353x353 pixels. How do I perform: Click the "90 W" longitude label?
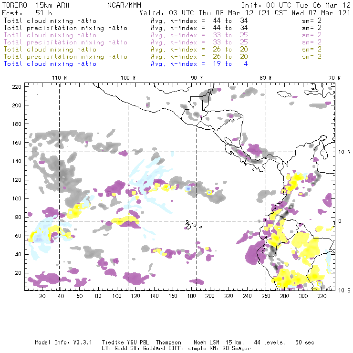[x=197, y=78]
